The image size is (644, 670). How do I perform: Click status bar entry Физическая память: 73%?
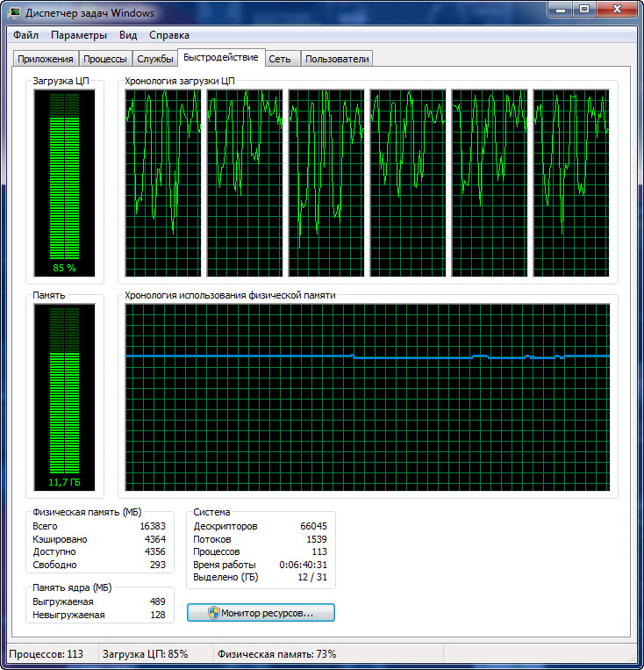[276, 654]
